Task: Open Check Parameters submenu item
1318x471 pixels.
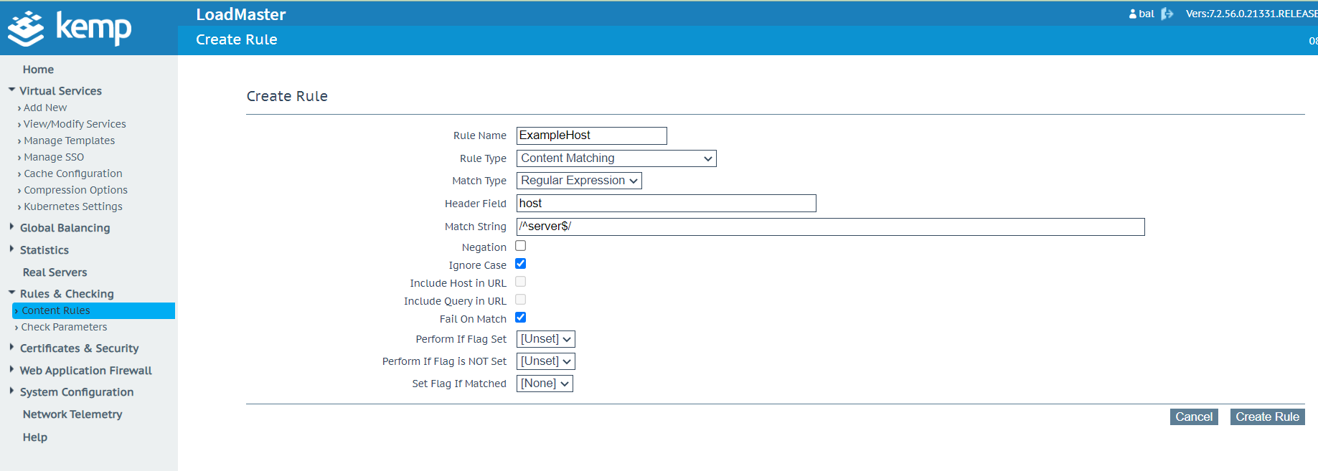Action: [x=64, y=327]
